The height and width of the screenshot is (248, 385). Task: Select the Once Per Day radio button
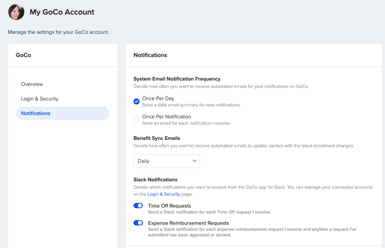tap(137, 102)
